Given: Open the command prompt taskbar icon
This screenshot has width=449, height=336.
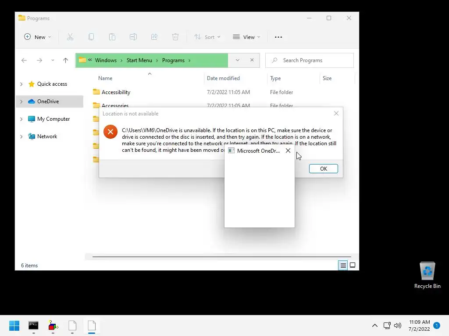Looking at the screenshot, I should click(33, 325).
